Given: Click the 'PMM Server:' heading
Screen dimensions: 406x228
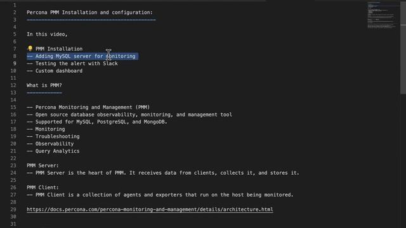Looking at the screenshot, I should coord(43,165).
